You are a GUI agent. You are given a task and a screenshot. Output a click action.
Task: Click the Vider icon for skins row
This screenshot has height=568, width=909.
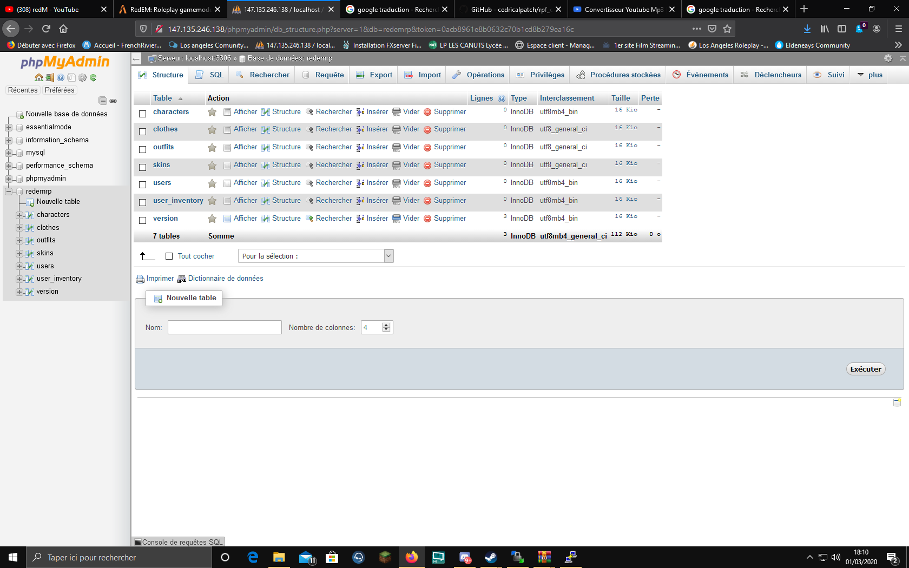(397, 165)
